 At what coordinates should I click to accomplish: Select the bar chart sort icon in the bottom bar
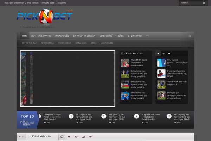click(x=83, y=137)
